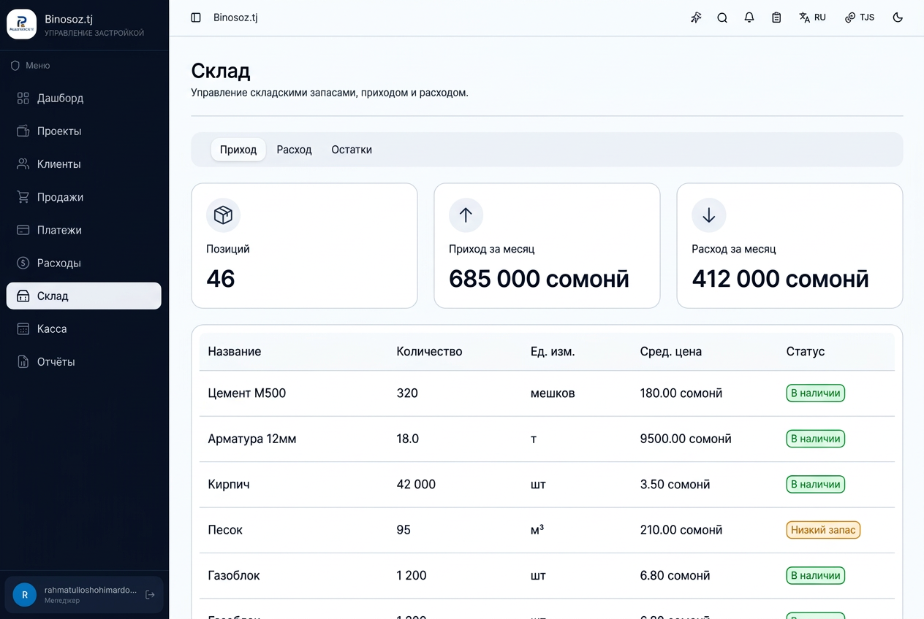Click the Название column header
The image size is (924, 619).
[235, 351]
